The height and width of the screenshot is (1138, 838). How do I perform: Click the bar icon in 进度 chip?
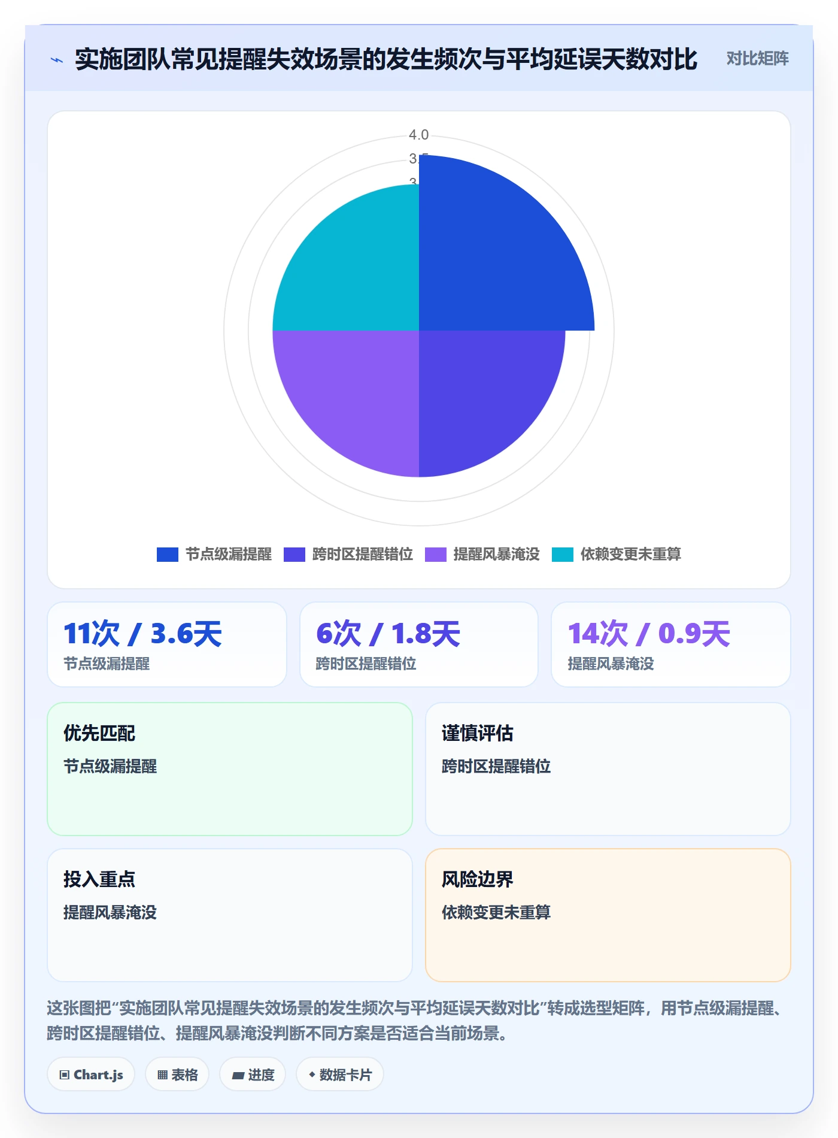(x=238, y=1075)
